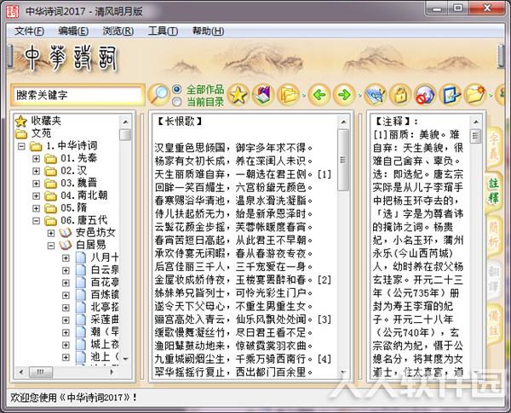Collapse the 白居易 author node
The height and width of the screenshot is (413, 511).
pos(51,246)
